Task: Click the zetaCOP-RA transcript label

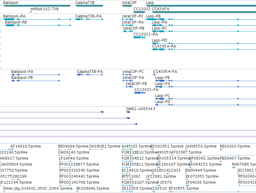Action: coord(133,22)
